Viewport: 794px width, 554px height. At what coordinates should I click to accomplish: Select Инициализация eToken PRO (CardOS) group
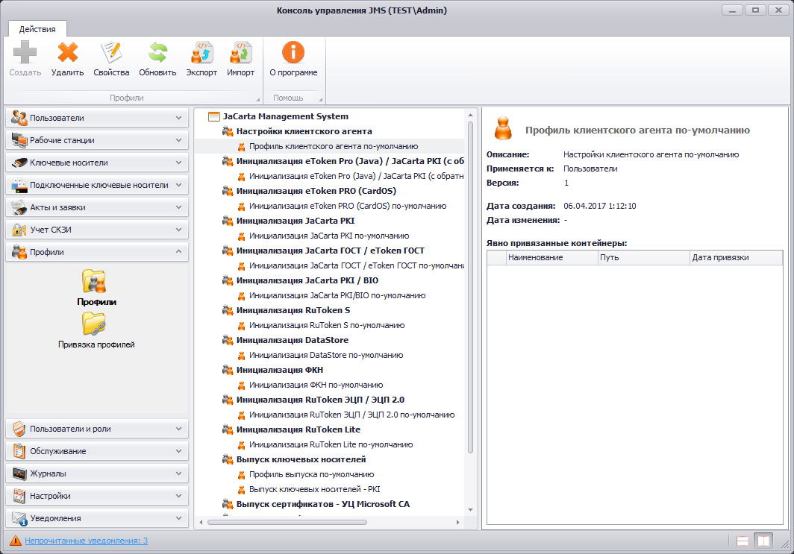(316, 191)
